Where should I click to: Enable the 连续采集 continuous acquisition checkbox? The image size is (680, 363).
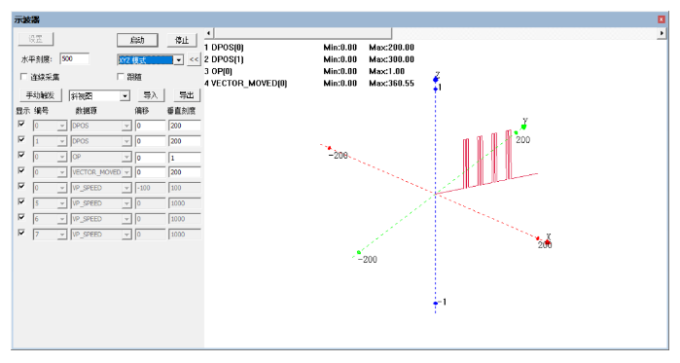24,77
